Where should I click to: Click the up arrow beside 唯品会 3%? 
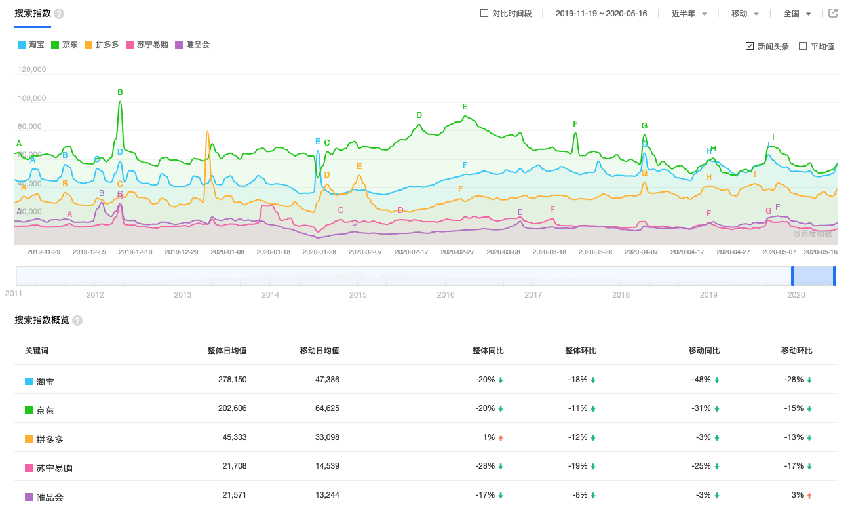point(809,496)
